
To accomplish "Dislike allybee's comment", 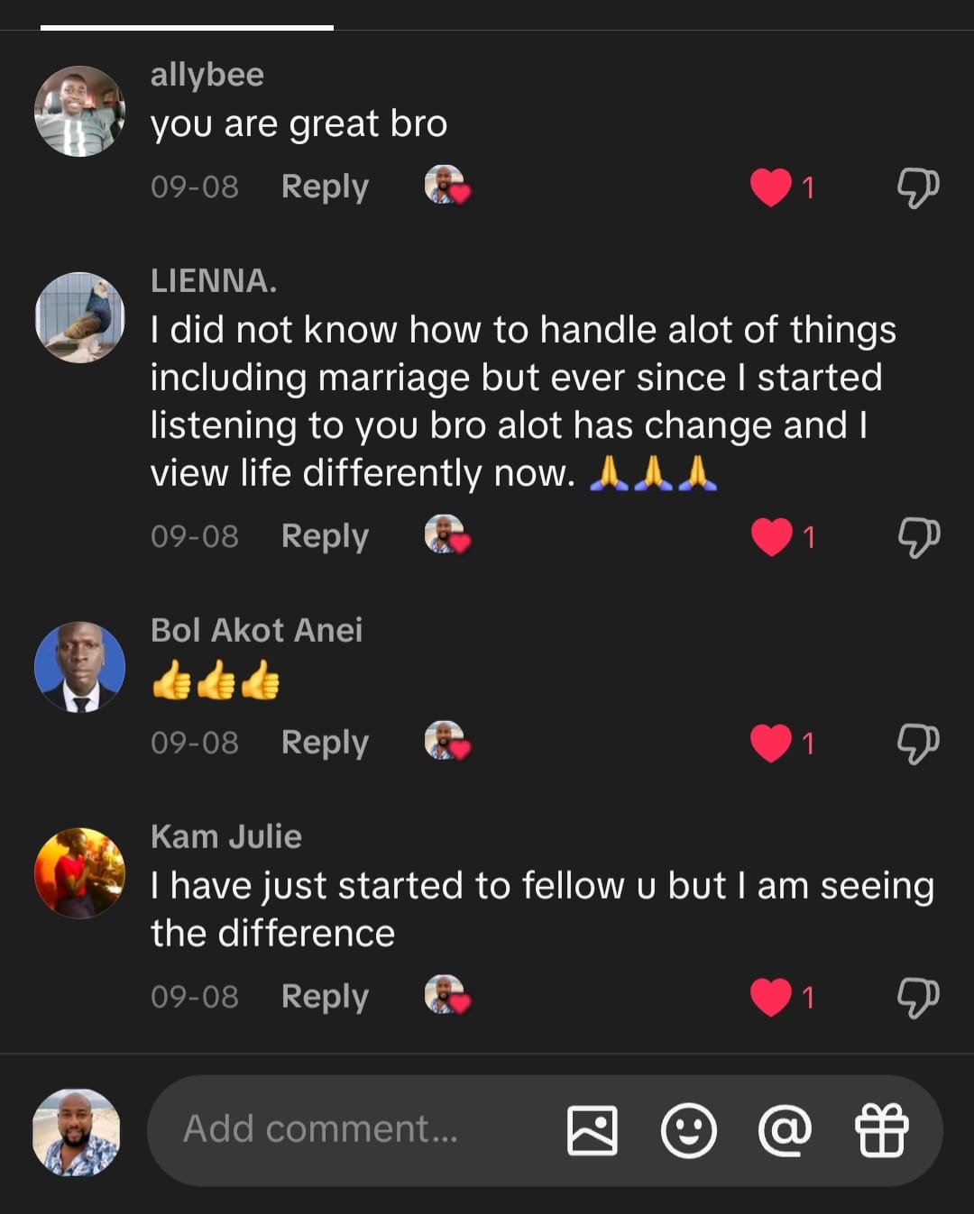I will tap(917, 187).
